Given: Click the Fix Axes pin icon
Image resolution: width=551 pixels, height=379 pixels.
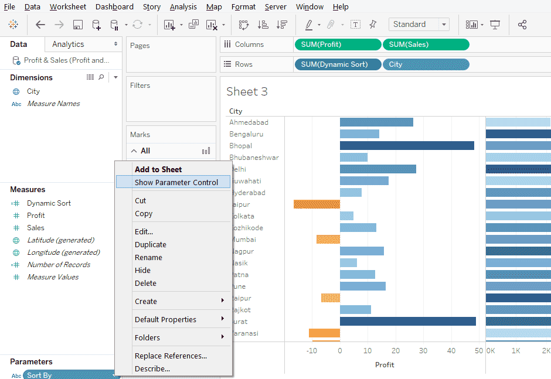Looking at the screenshot, I should [x=373, y=25].
